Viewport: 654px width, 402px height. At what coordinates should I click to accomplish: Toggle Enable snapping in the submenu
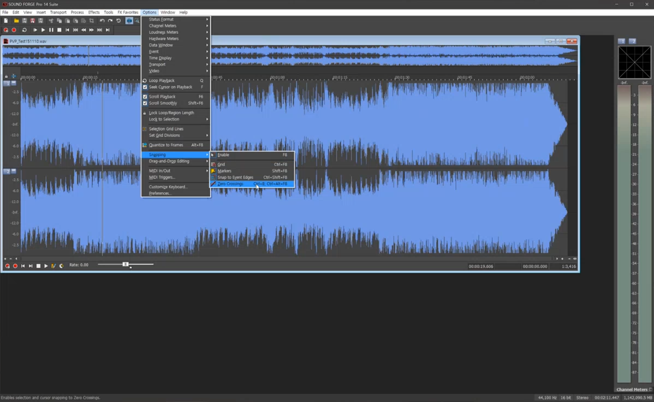pos(252,155)
